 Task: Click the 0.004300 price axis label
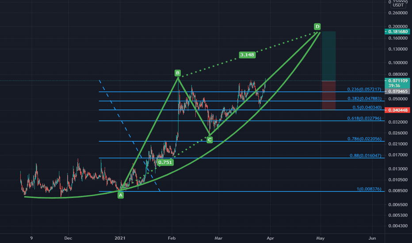point(398,226)
